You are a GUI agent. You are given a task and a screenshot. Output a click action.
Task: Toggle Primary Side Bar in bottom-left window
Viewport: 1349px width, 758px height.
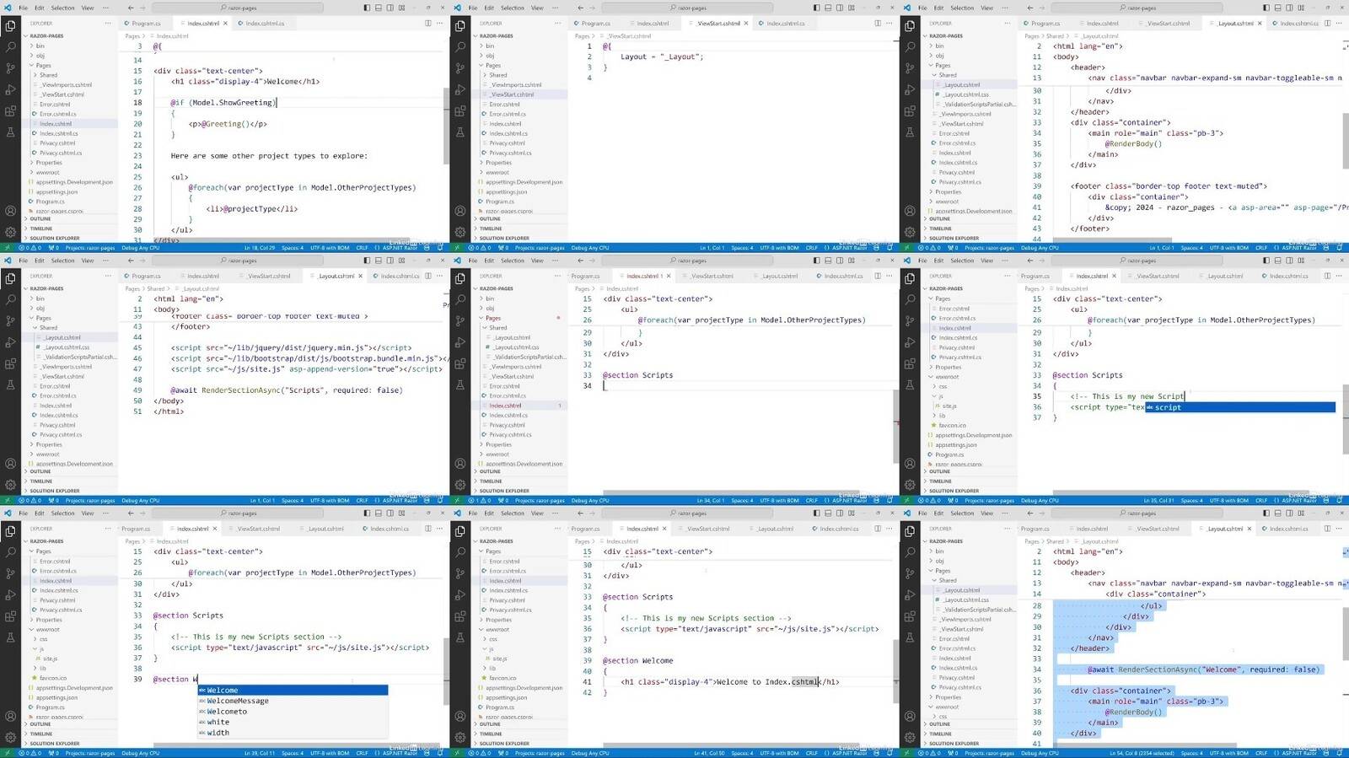[x=367, y=513]
